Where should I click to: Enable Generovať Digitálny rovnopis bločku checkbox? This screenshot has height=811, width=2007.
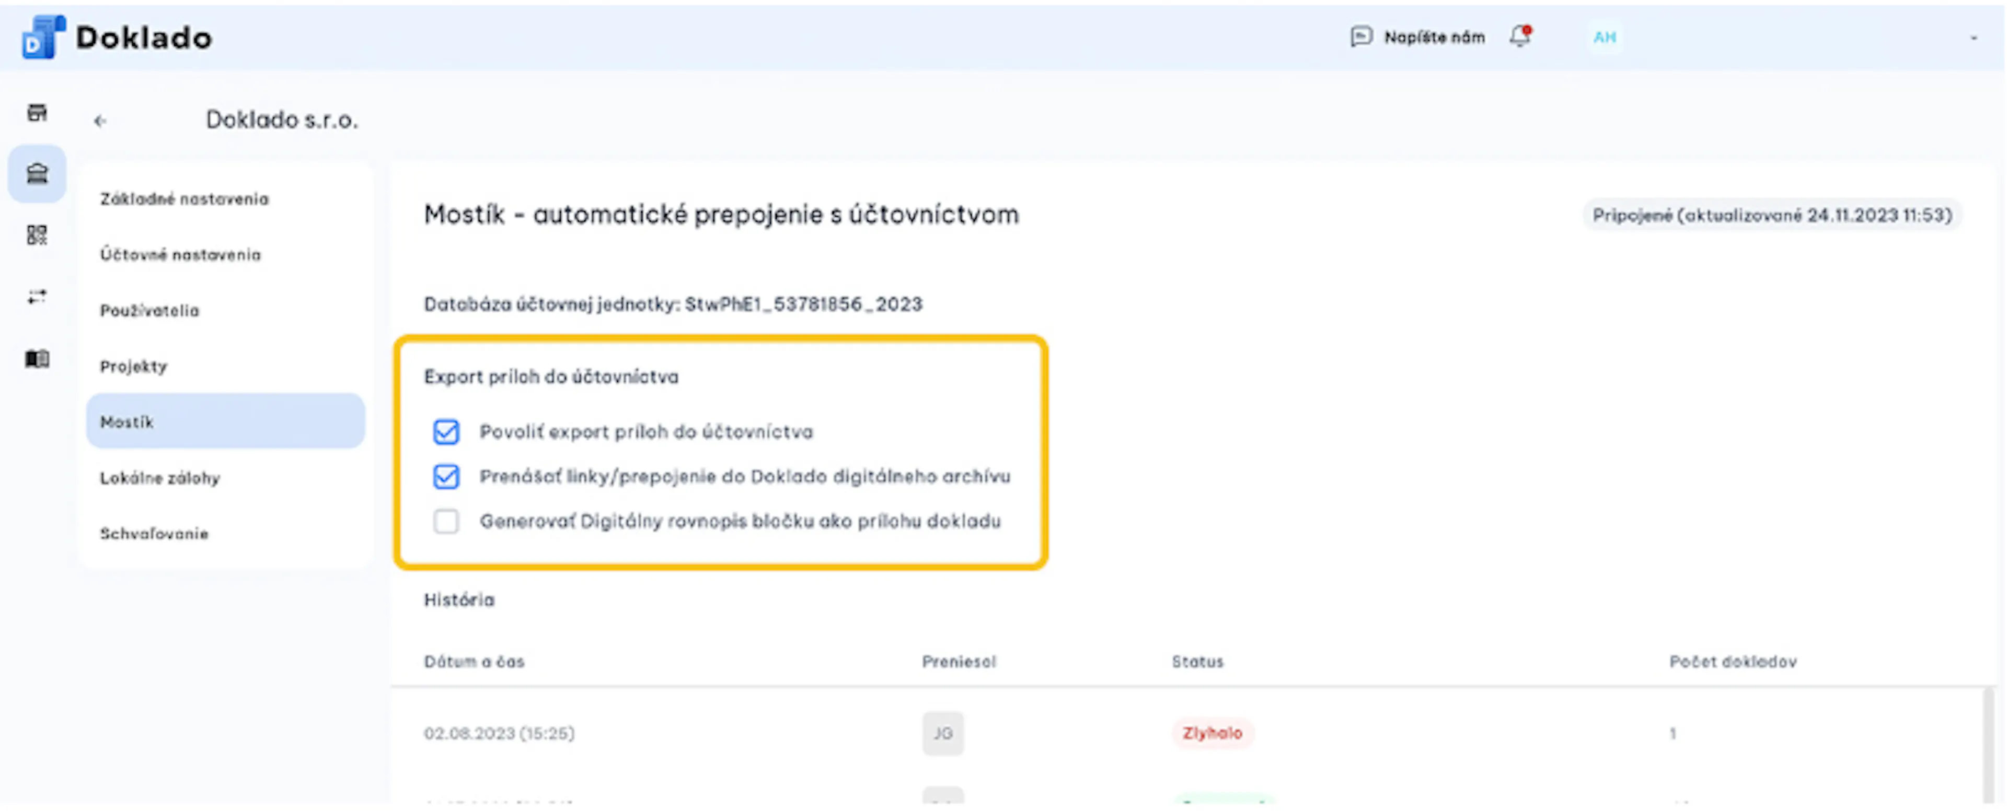(x=446, y=521)
